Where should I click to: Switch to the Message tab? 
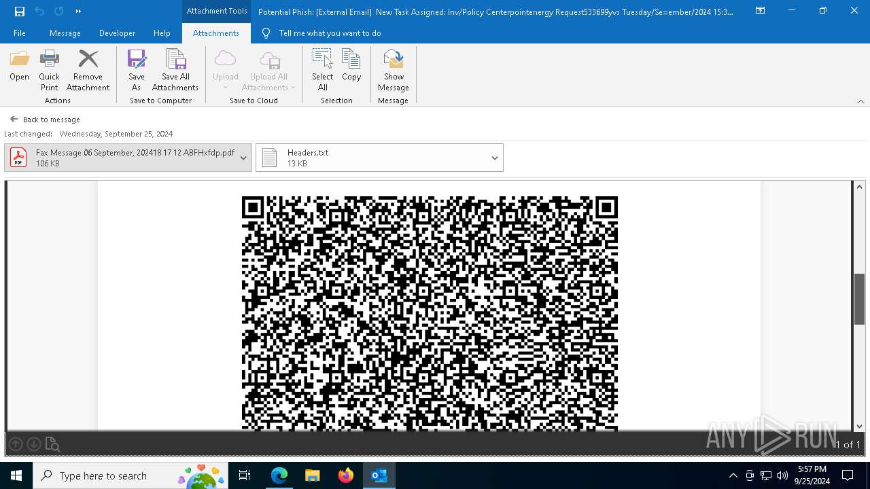(65, 33)
